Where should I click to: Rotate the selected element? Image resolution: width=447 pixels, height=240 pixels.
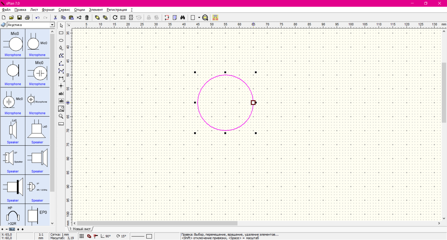click(115, 18)
